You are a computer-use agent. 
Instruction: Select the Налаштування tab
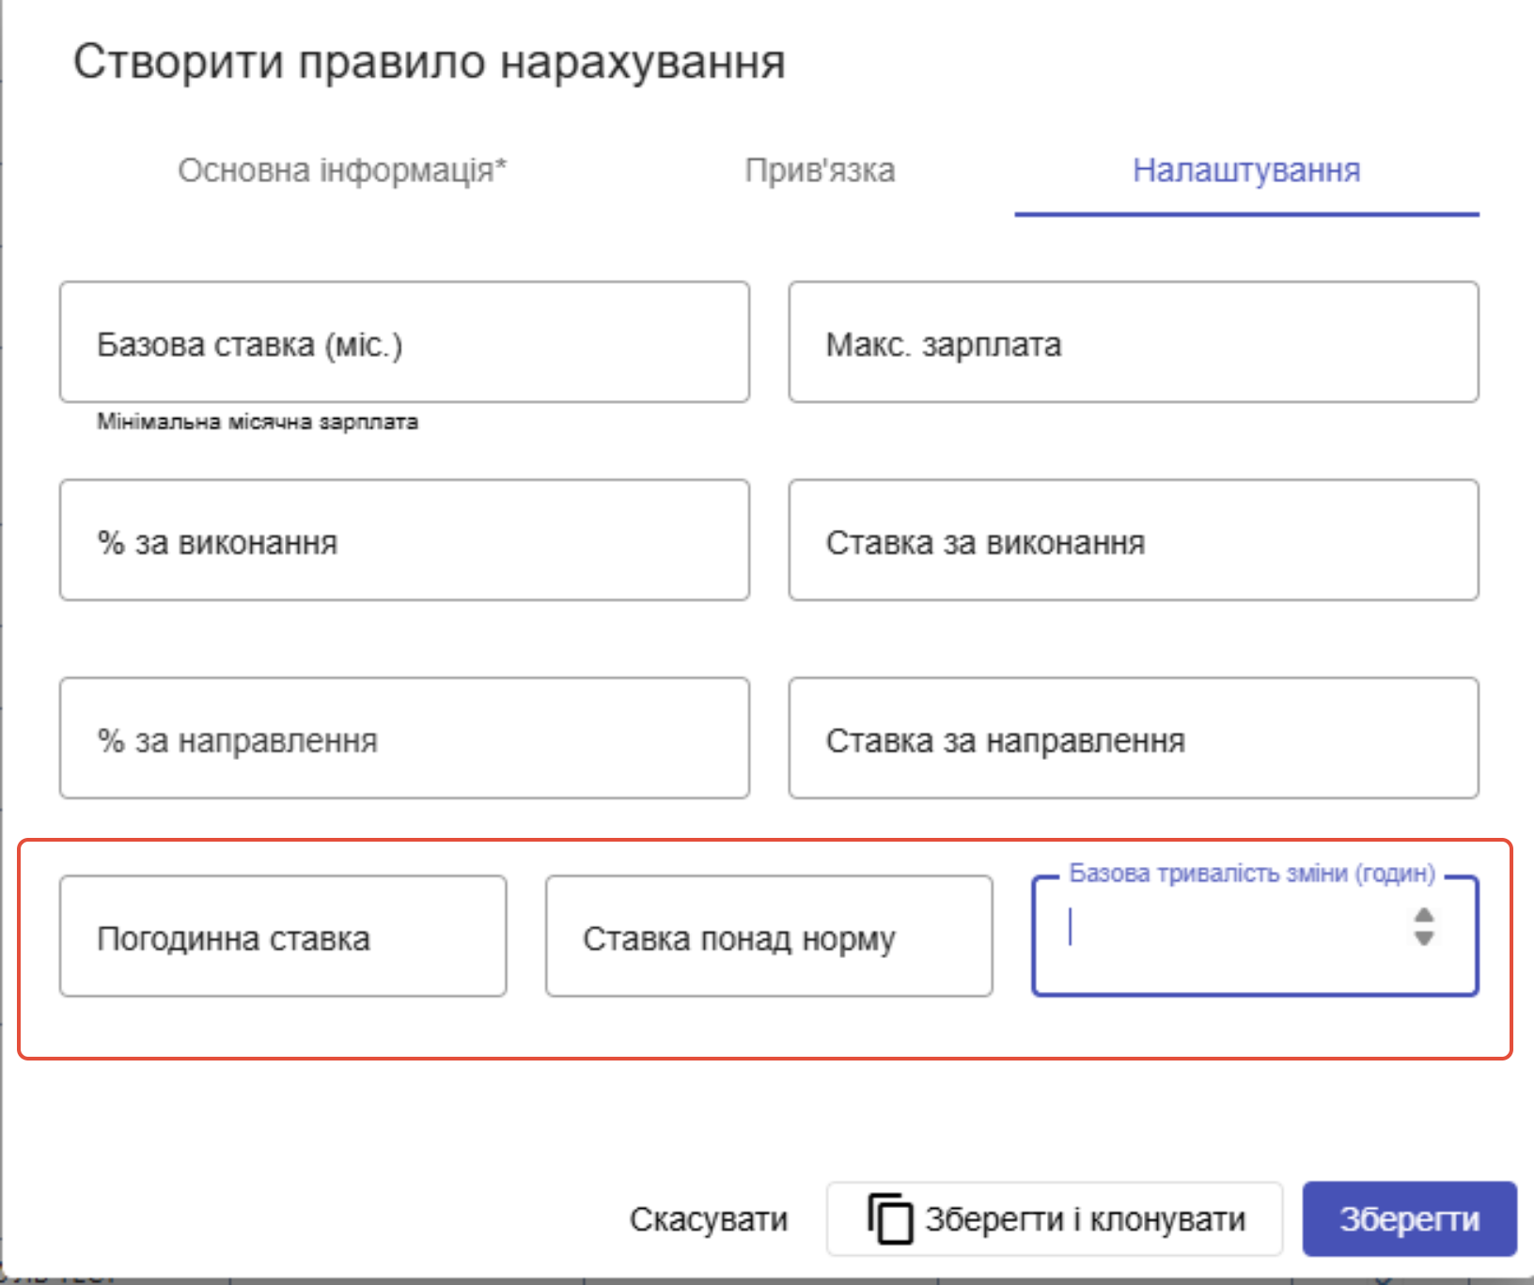1246,171
